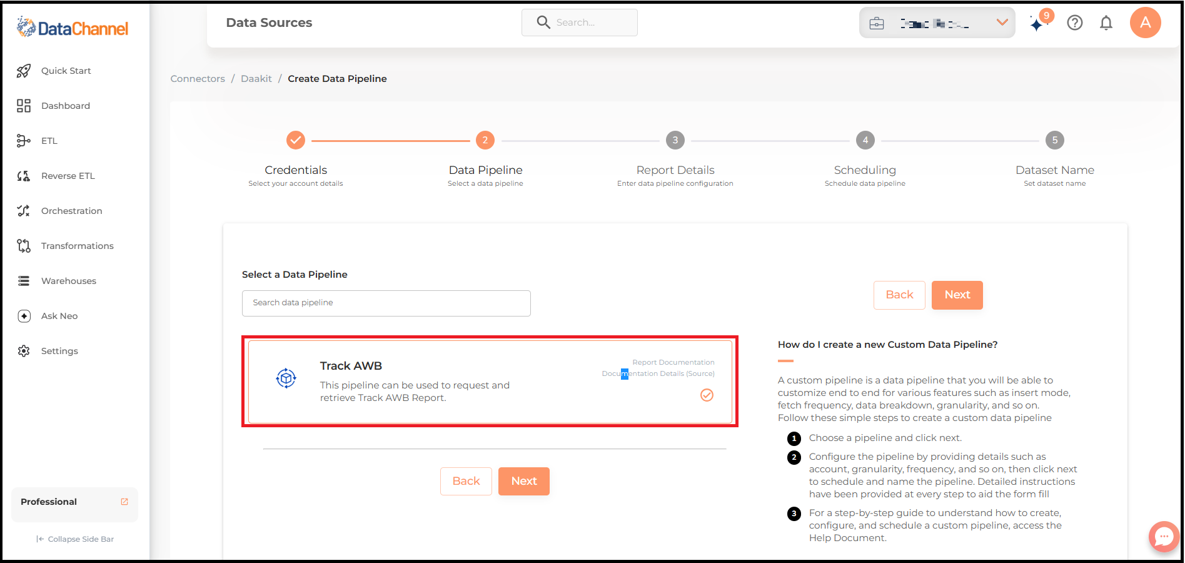Go to the Connectors breadcrumb
This screenshot has height=563, width=1185.
click(198, 79)
